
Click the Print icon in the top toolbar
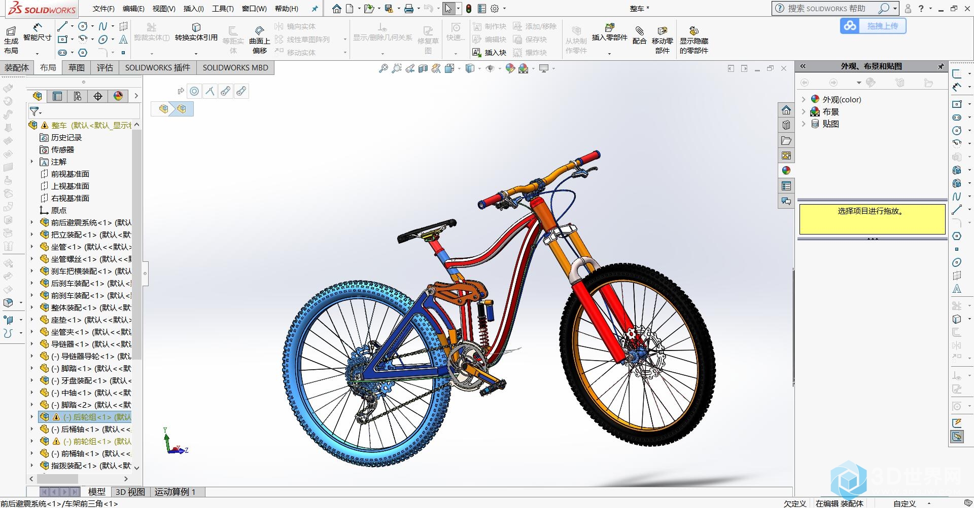pyautogui.click(x=409, y=9)
